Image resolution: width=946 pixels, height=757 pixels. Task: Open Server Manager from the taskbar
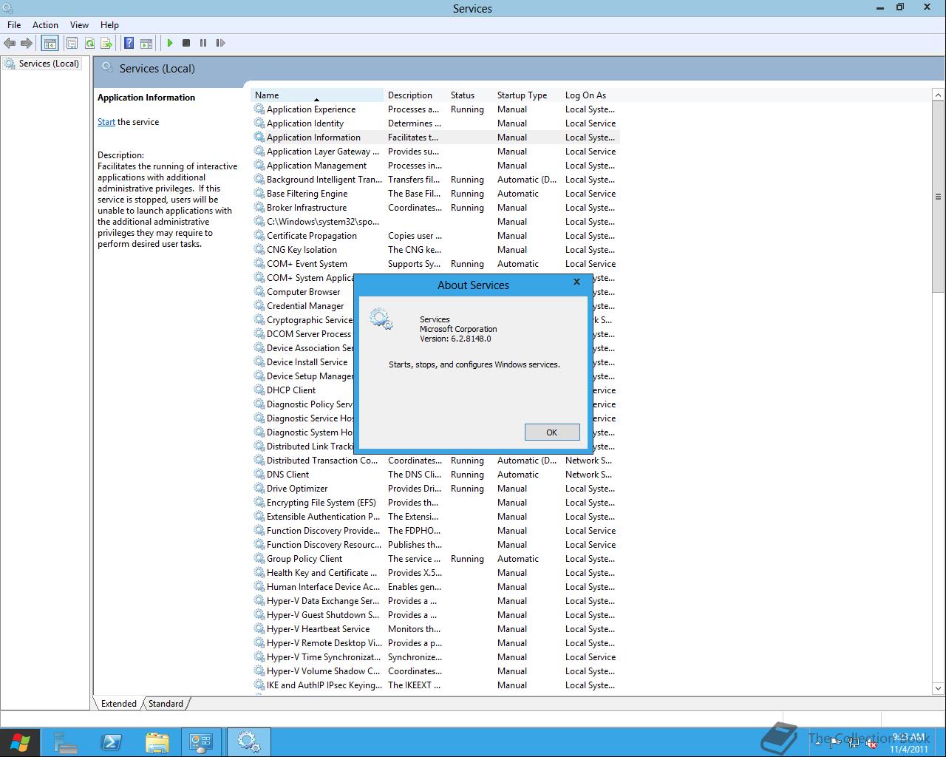[66, 741]
